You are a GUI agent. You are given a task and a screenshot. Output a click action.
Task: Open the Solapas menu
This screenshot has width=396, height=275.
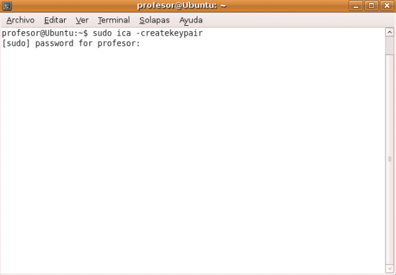[x=154, y=20]
